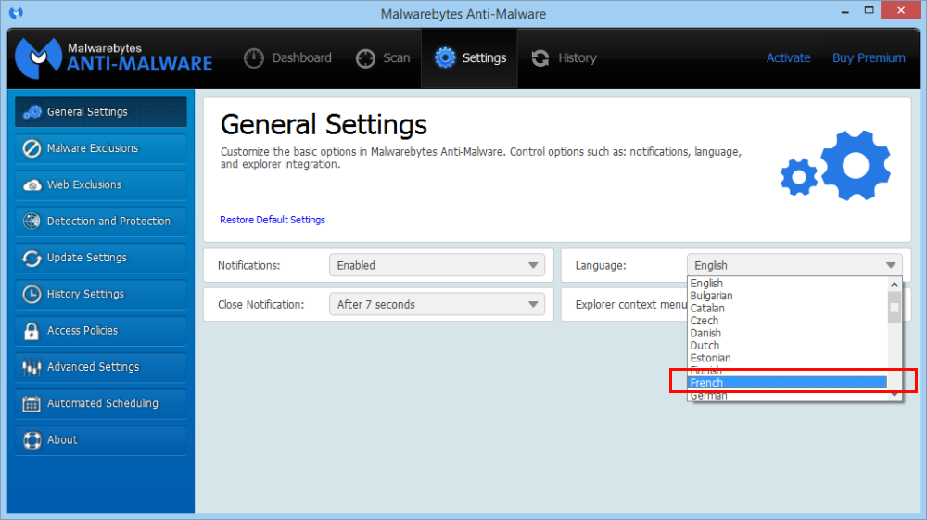Click the language list scroll-down arrow
The width and height of the screenshot is (927, 520).
[x=895, y=395]
